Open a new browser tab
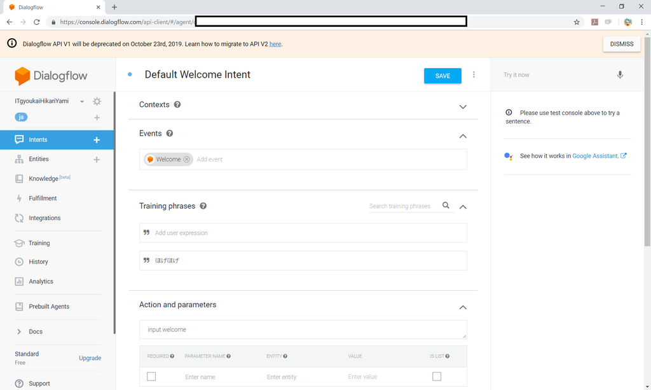 pyautogui.click(x=114, y=7)
